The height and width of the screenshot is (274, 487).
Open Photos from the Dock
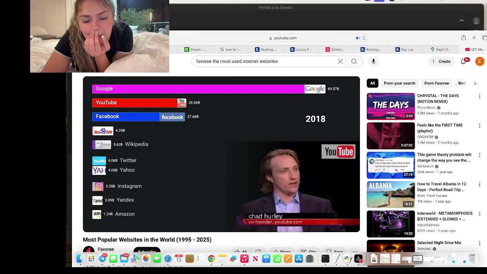click(146, 259)
